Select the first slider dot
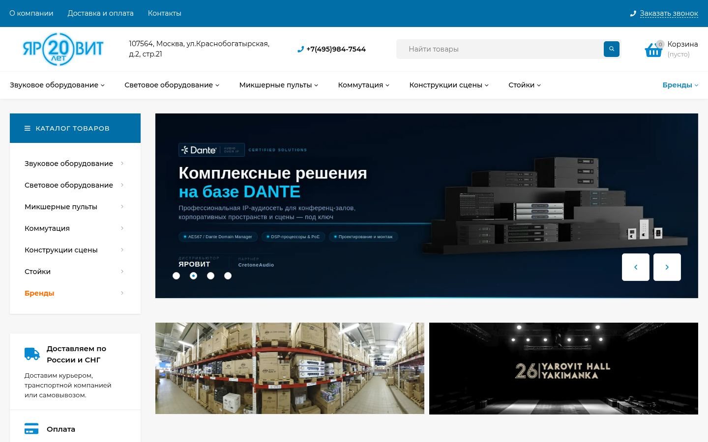Image resolution: width=708 pixels, height=442 pixels. [177, 276]
